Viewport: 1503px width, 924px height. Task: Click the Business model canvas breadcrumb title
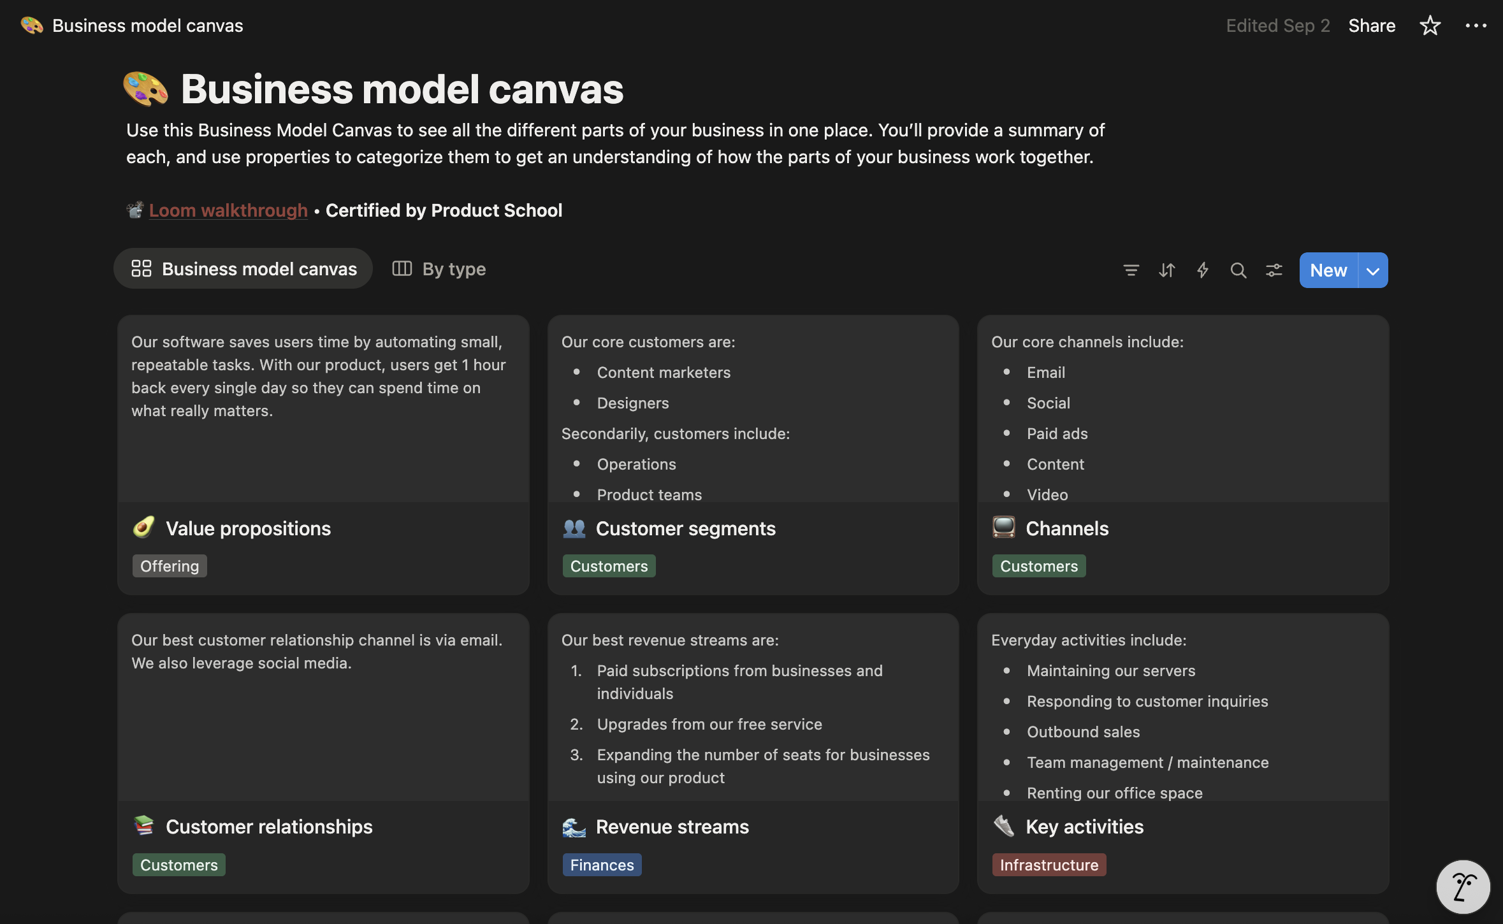[x=147, y=25]
